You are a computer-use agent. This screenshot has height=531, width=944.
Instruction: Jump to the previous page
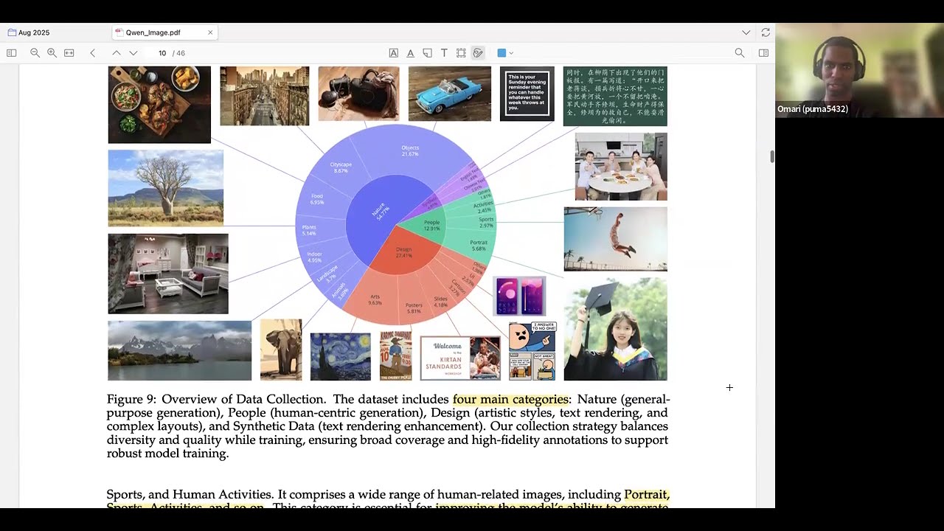point(116,53)
